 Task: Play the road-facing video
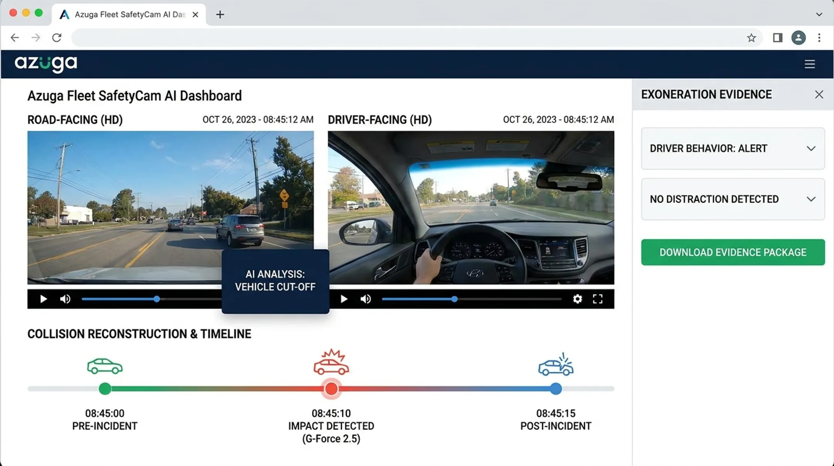click(x=43, y=299)
